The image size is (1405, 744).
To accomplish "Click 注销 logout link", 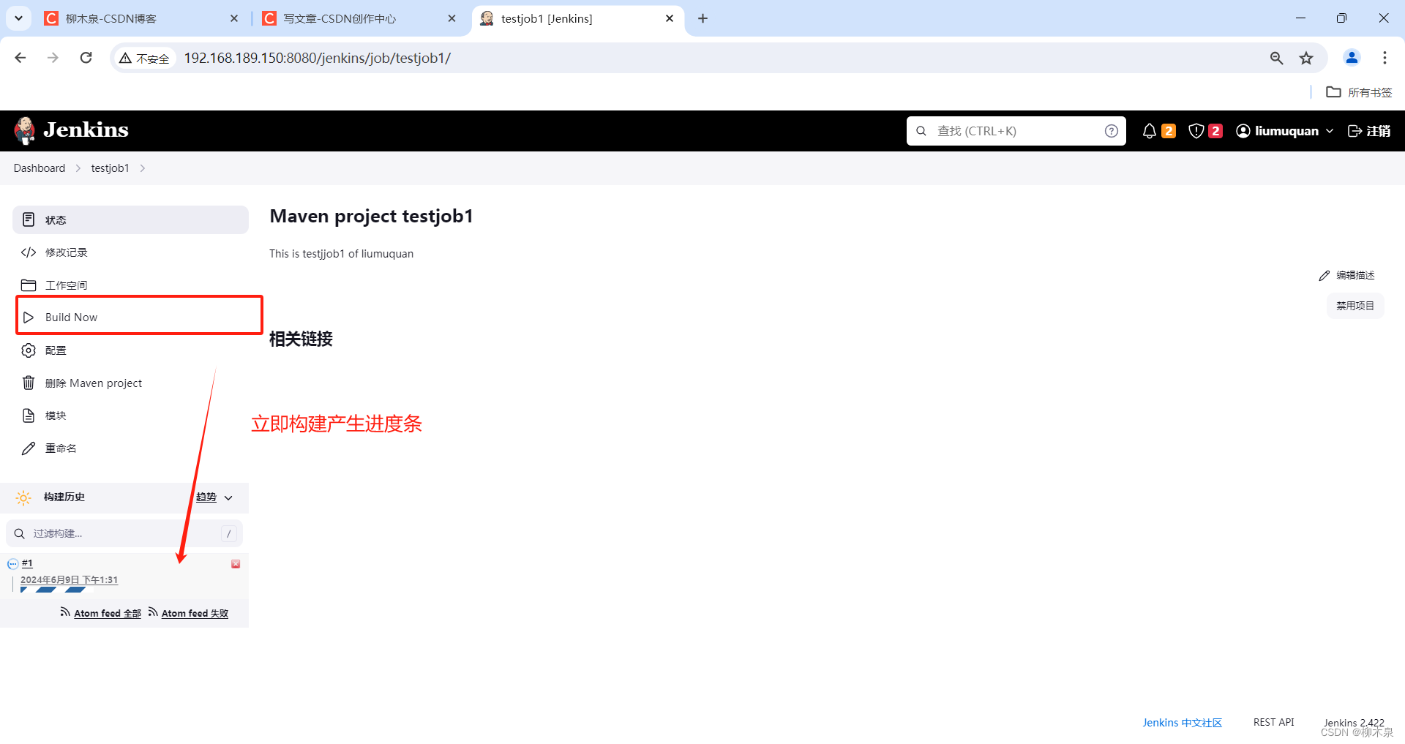I will point(1369,131).
